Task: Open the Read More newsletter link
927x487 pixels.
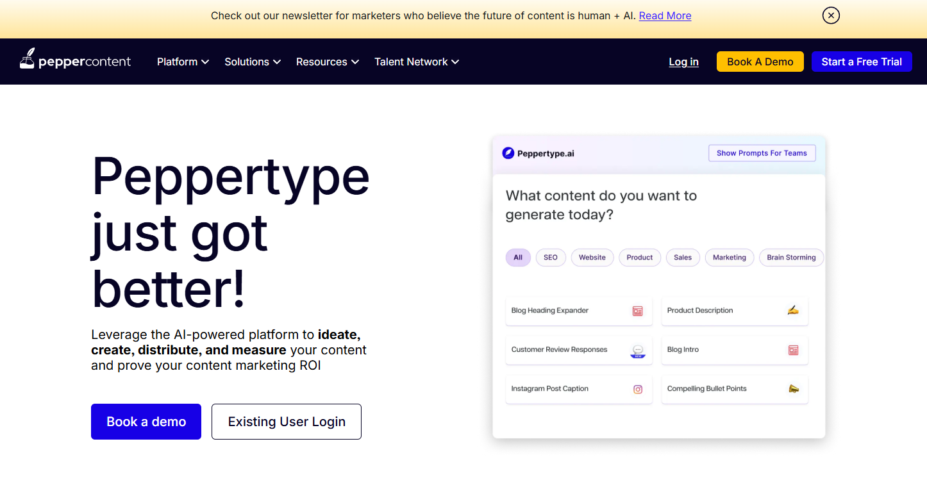Action: click(665, 15)
